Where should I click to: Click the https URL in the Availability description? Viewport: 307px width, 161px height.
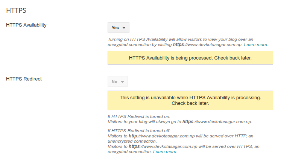(208, 45)
